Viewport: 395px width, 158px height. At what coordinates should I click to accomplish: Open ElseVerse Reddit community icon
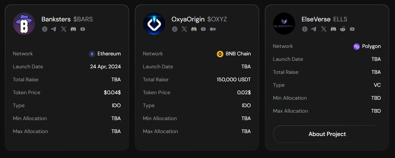343,29
